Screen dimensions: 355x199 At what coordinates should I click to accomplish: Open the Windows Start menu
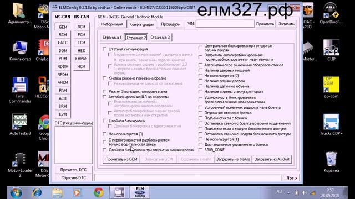click(x=16, y=193)
